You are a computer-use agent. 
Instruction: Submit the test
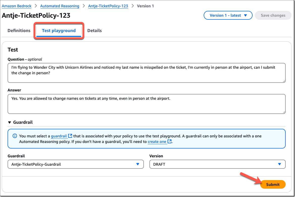(273, 184)
